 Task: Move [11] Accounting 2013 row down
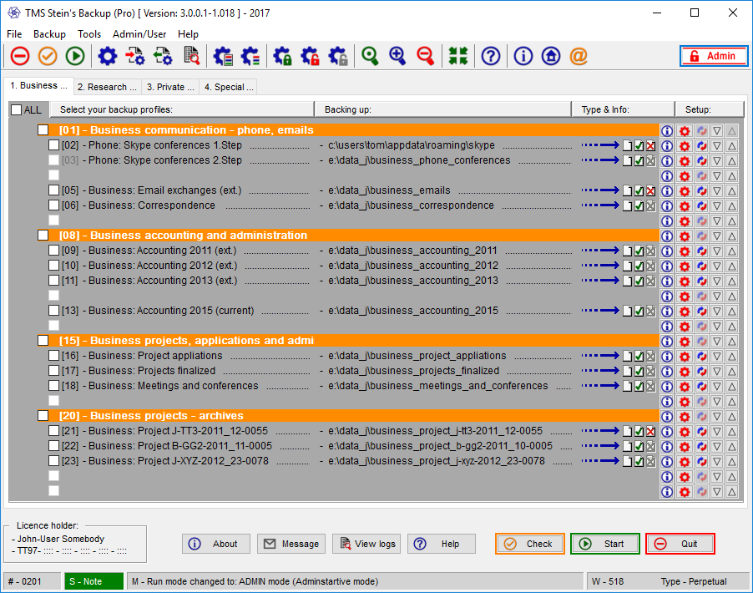pos(717,281)
